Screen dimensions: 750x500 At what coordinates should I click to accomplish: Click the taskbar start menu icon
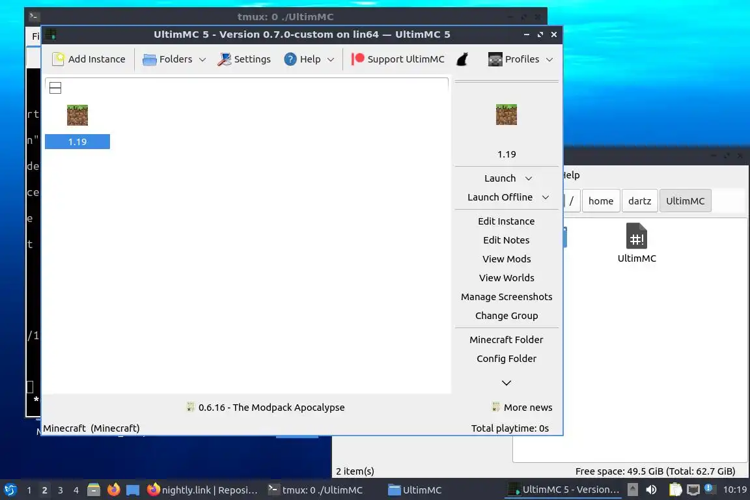[10, 490]
